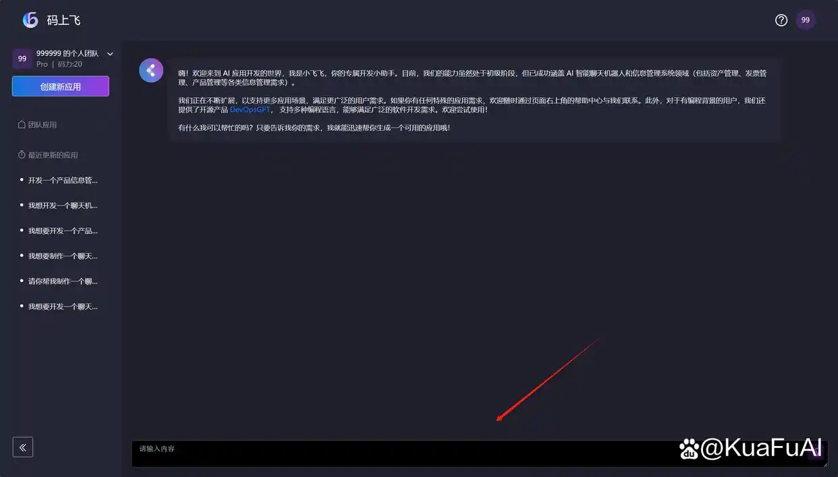838x477 pixels.
Task: Expand the team switcher chevron
Action: coord(109,54)
